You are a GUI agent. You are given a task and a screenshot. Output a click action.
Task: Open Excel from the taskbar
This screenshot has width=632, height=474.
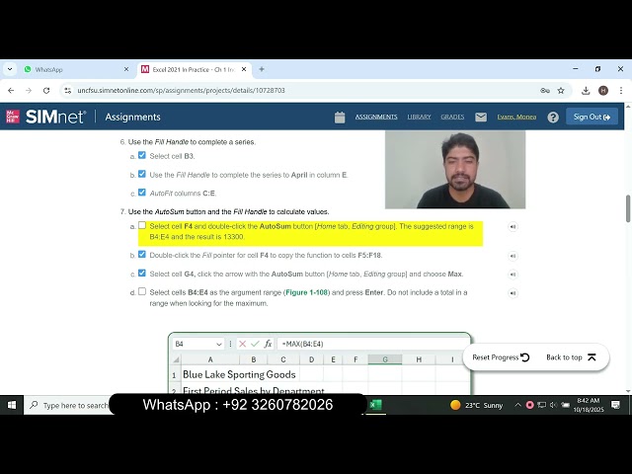(x=375, y=405)
